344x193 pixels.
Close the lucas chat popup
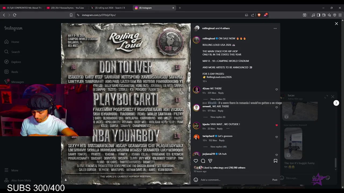[333, 96]
